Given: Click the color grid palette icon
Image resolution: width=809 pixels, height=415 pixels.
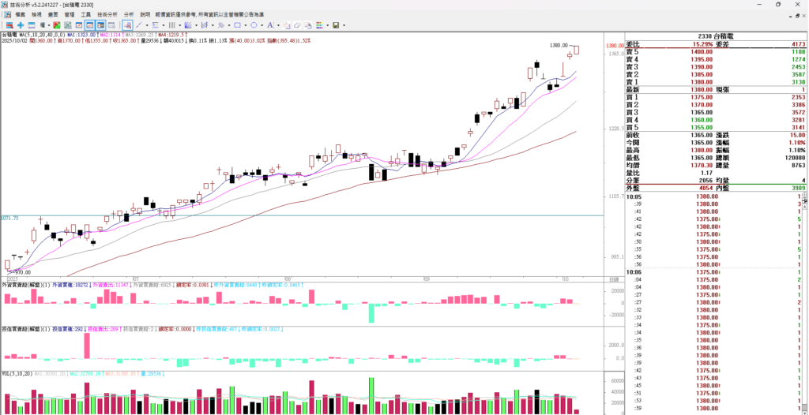Looking at the screenshot, I should coord(320,25).
